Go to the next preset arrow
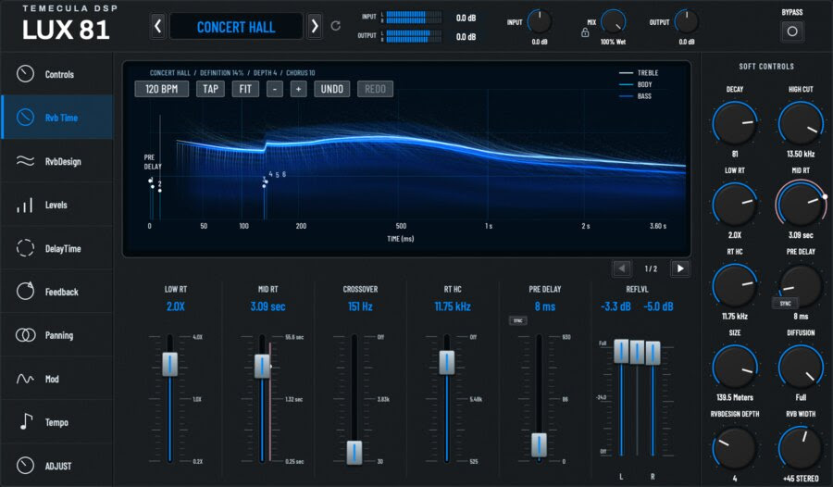Screen dimensions: 833x487 point(315,26)
